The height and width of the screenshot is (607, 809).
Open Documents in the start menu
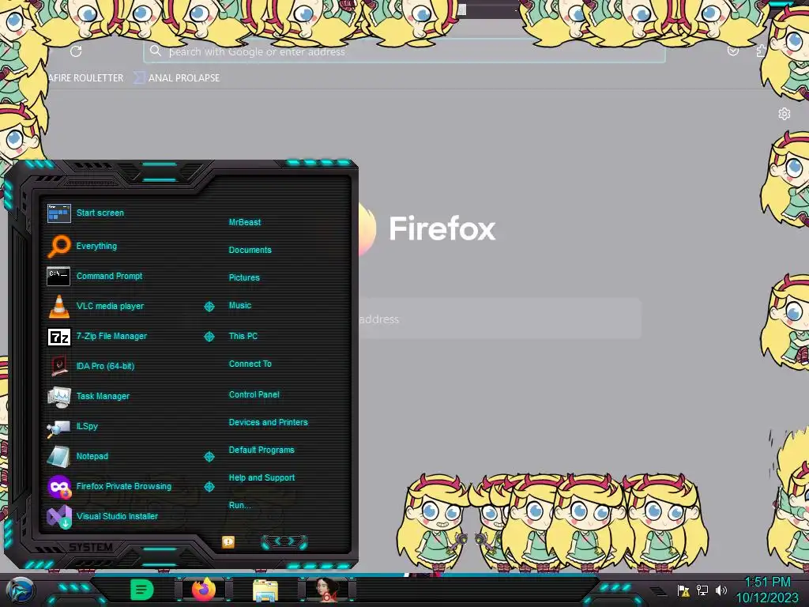coord(250,250)
